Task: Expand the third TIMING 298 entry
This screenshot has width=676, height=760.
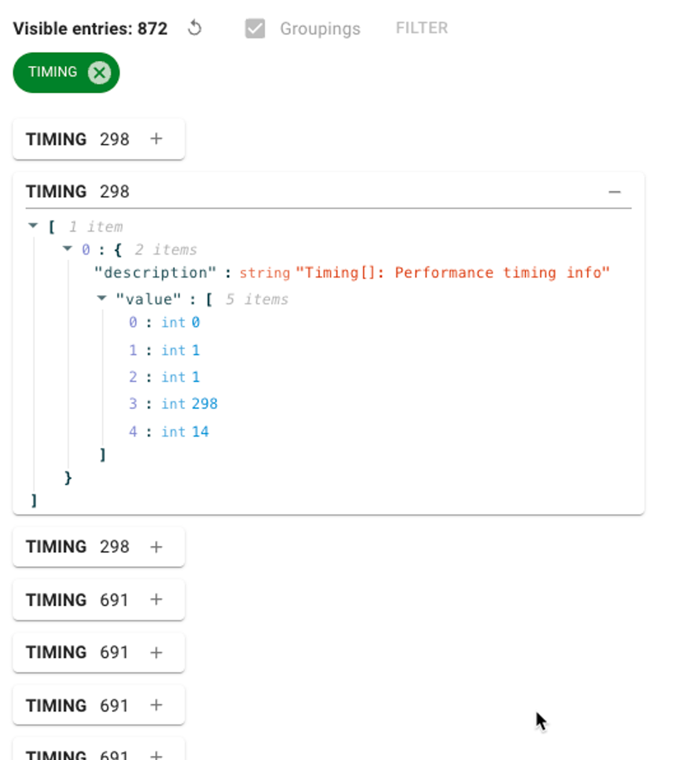Action: pos(156,547)
